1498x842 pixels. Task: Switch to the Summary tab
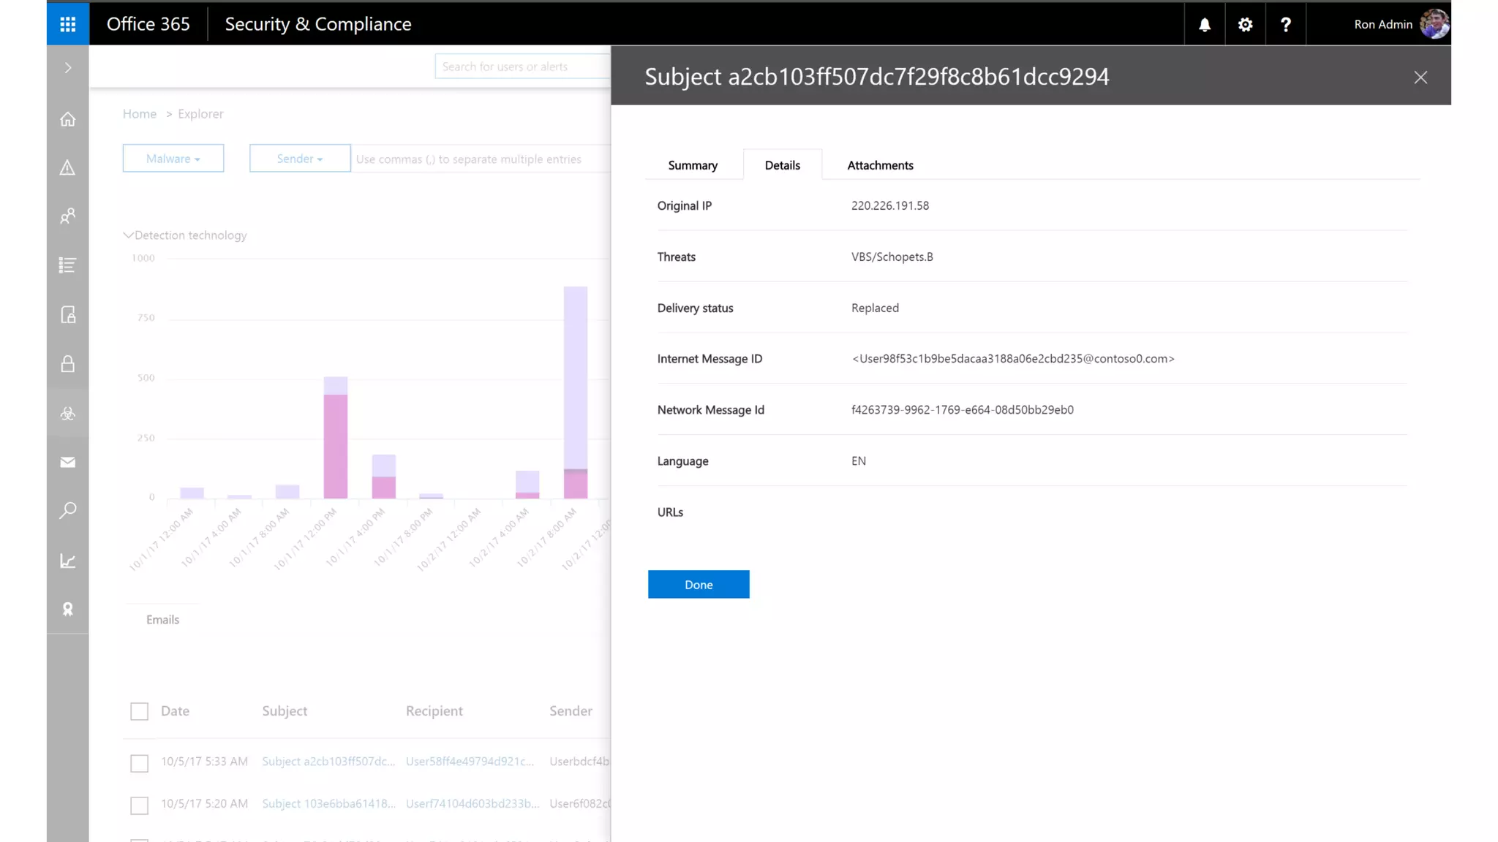tap(692, 165)
